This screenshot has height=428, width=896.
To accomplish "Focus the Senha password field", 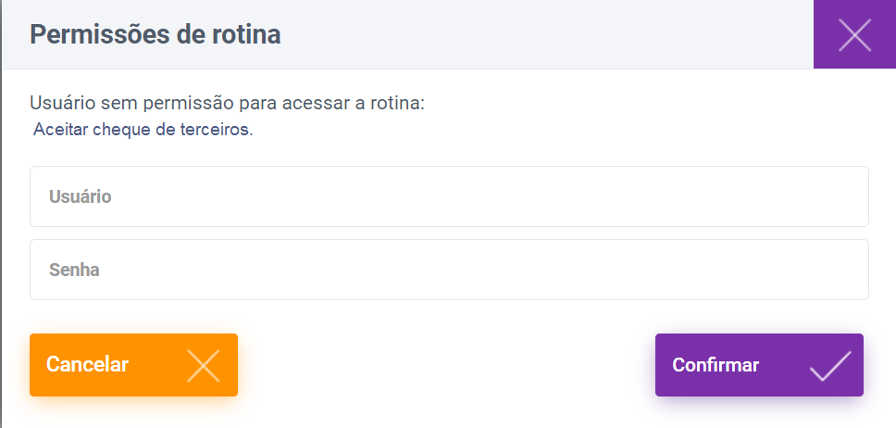I will pos(449,270).
